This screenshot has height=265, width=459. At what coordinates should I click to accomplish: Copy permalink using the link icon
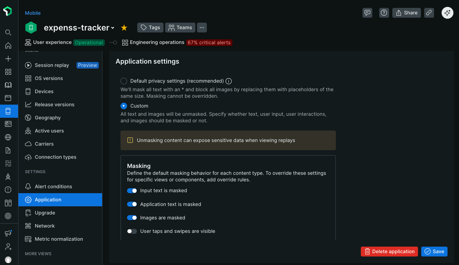pyautogui.click(x=429, y=13)
